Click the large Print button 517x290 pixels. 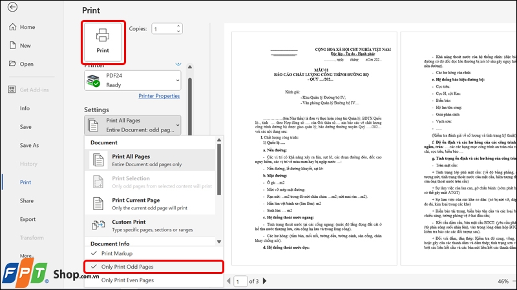pyautogui.click(x=103, y=42)
